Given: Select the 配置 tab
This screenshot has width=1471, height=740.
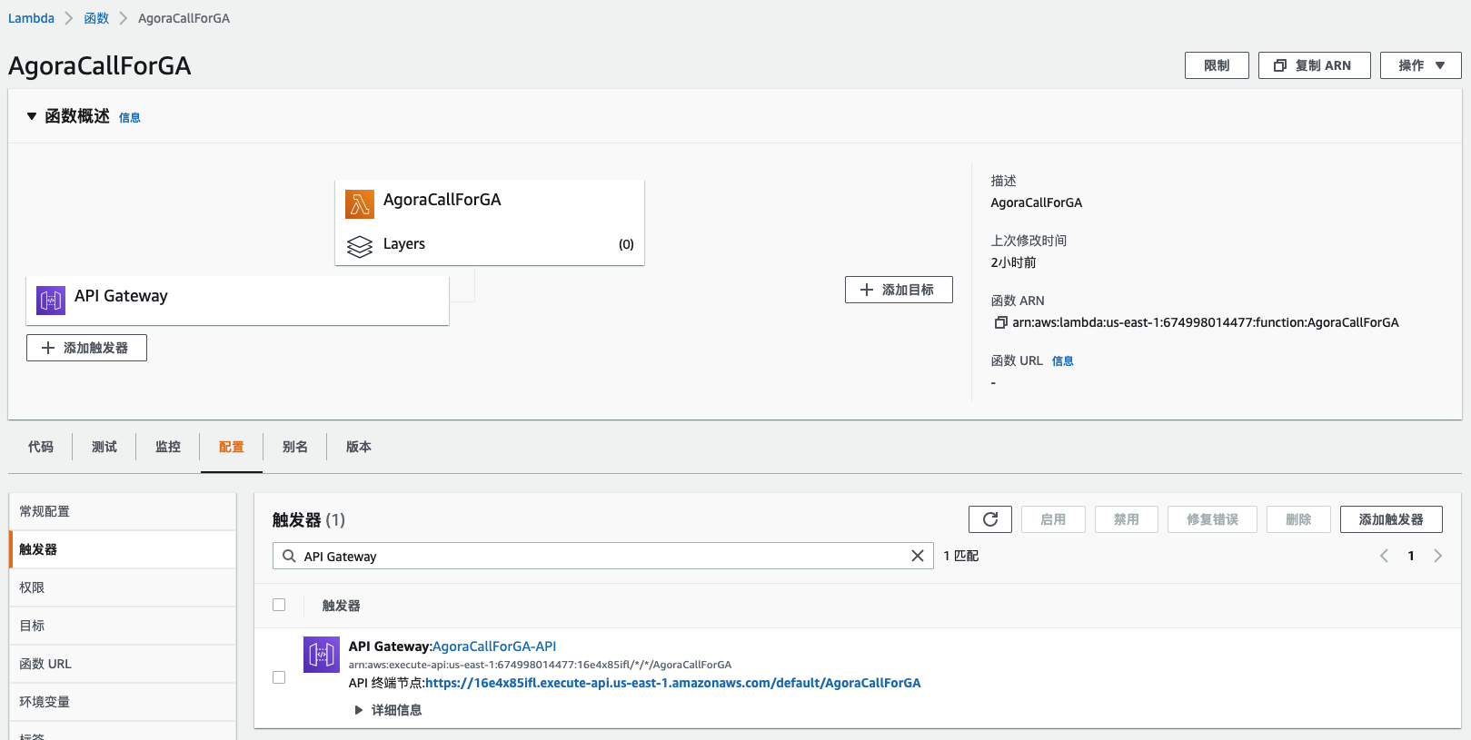Looking at the screenshot, I should (232, 447).
